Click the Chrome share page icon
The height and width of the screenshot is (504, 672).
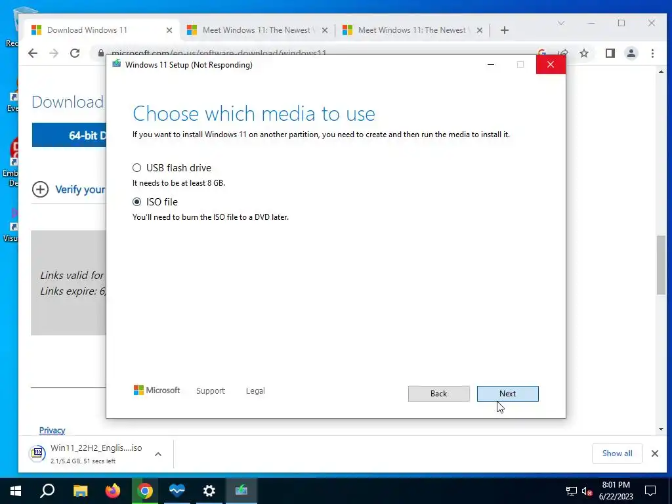563,52
